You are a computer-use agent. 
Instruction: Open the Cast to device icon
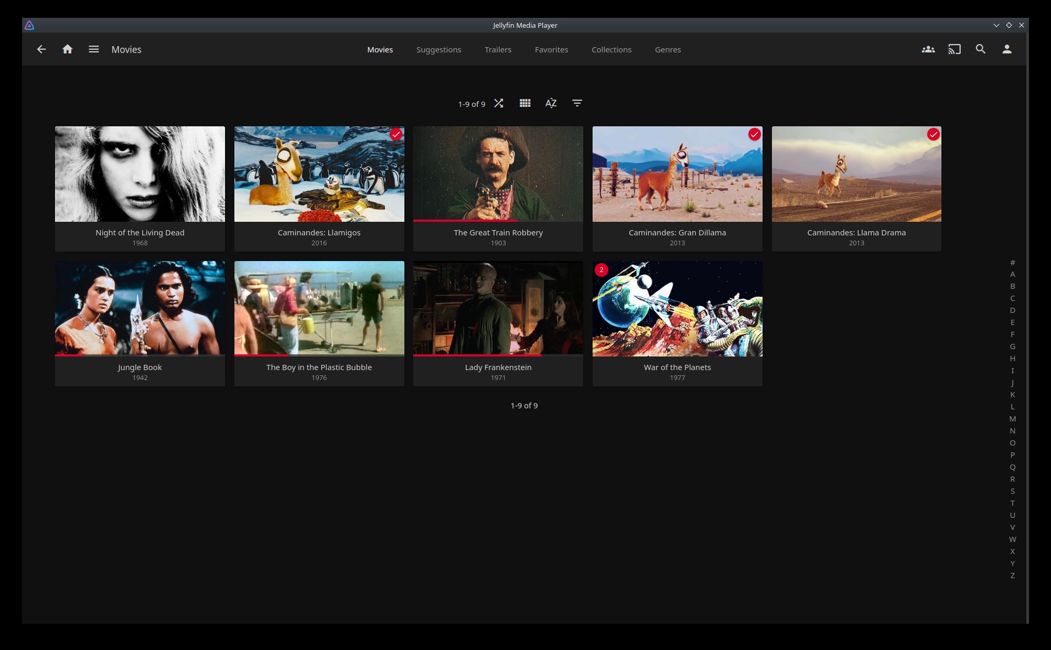pos(955,49)
